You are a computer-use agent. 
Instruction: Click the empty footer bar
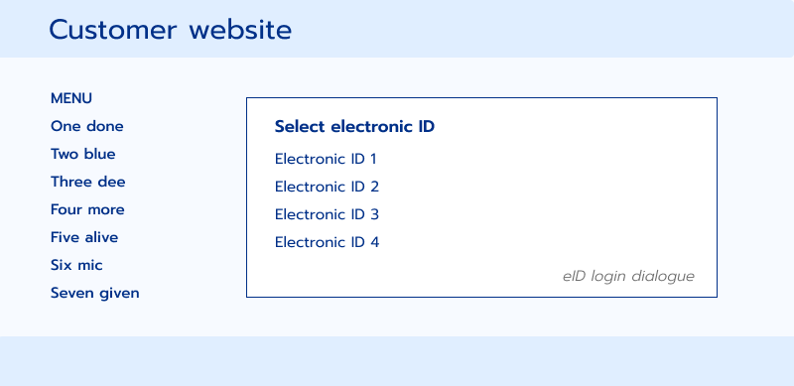click(397, 361)
